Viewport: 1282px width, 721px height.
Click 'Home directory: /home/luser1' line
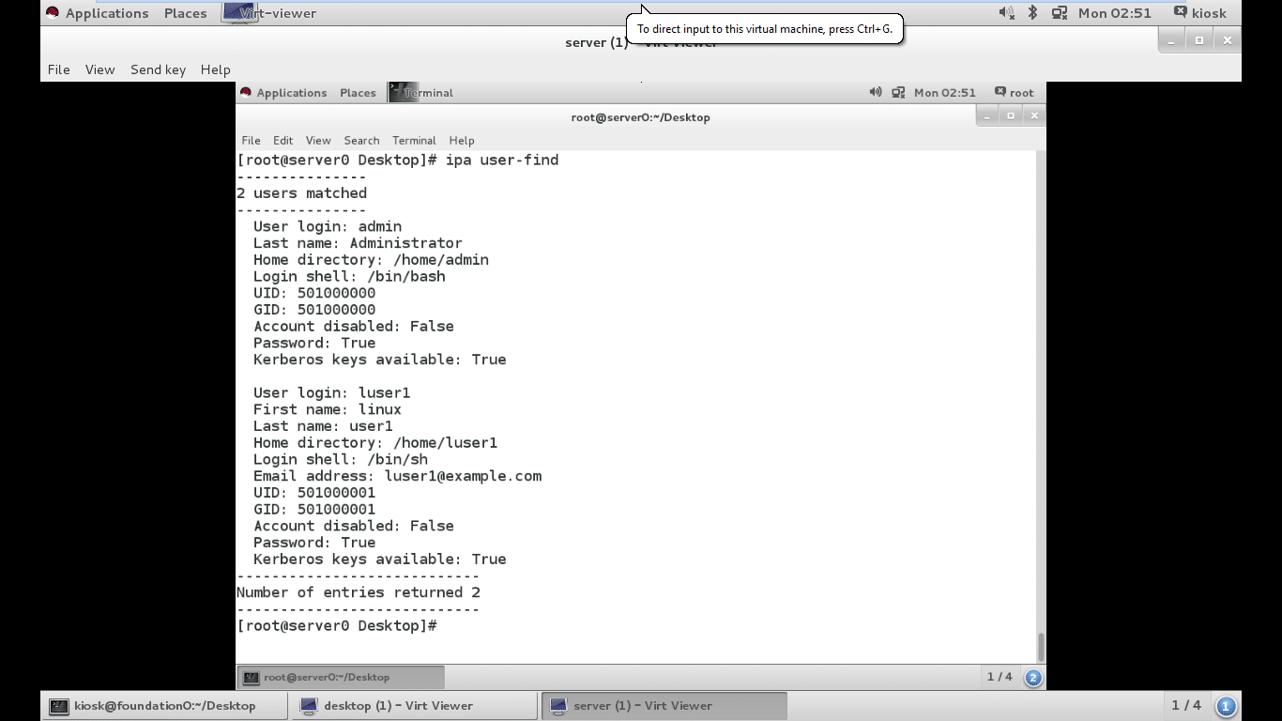tap(375, 443)
